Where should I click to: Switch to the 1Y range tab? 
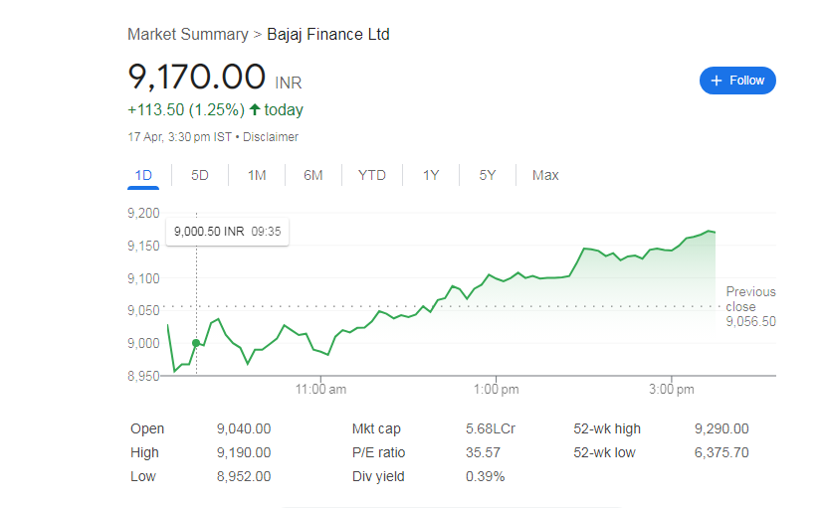click(430, 175)
